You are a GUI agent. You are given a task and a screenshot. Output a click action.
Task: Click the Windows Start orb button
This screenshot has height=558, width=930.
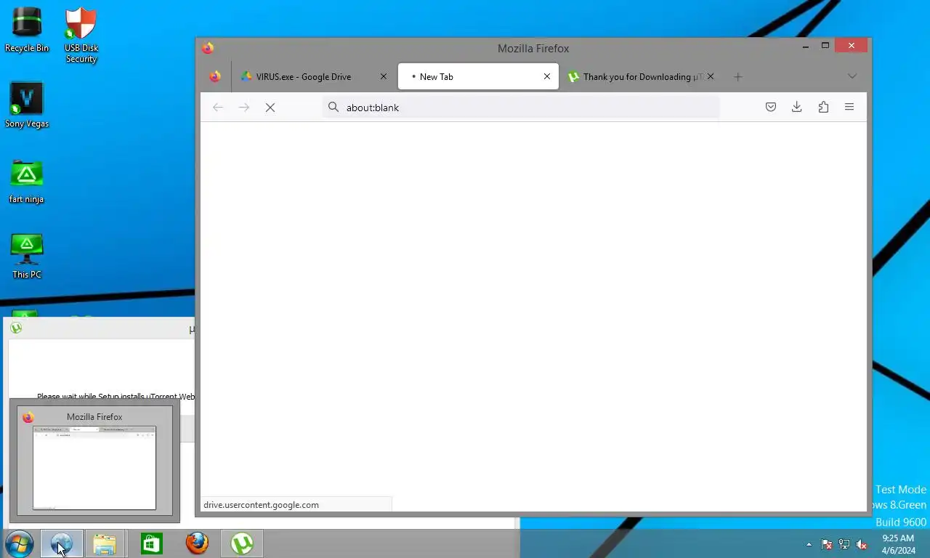pos(19,543)
